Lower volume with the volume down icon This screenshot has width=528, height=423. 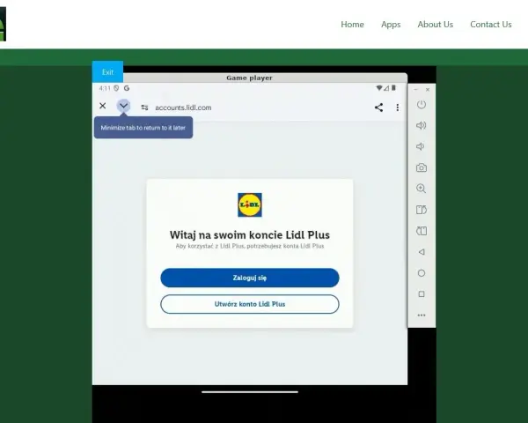421,146
